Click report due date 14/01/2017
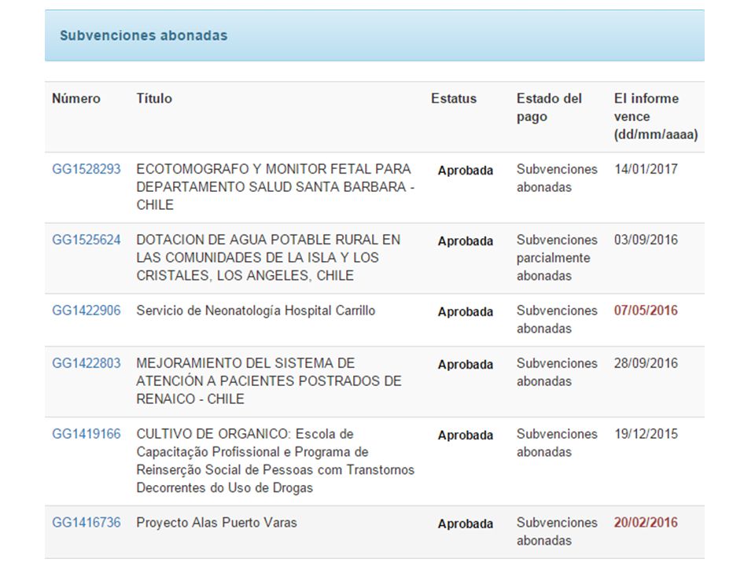This screenshot has width=755, height=566. pyautogui.click(x=646, y=169)
